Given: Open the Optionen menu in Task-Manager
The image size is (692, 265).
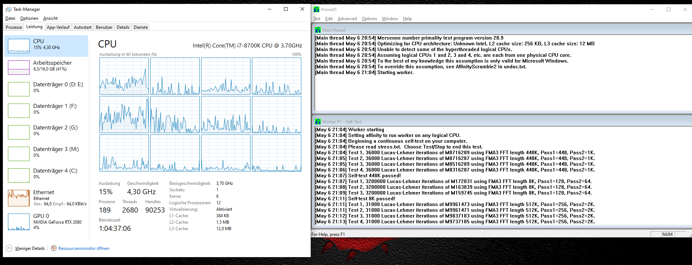Looking at the screenshot, I should coord(29,18).
